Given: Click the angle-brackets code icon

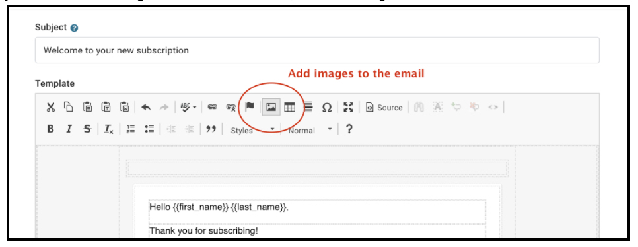Looking at the screenshot, I should (x=493, y=108).
